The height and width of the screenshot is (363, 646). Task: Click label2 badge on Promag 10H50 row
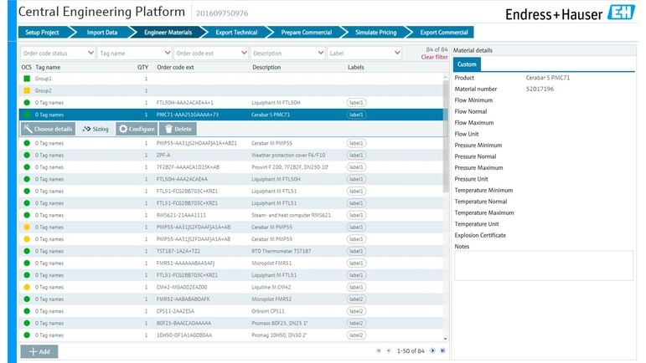click(x=356, y=335)
